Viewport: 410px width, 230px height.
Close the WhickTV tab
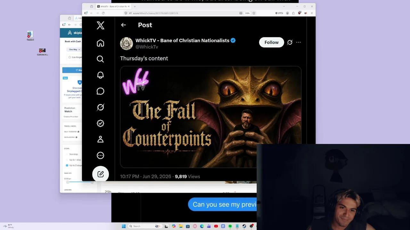129,6
